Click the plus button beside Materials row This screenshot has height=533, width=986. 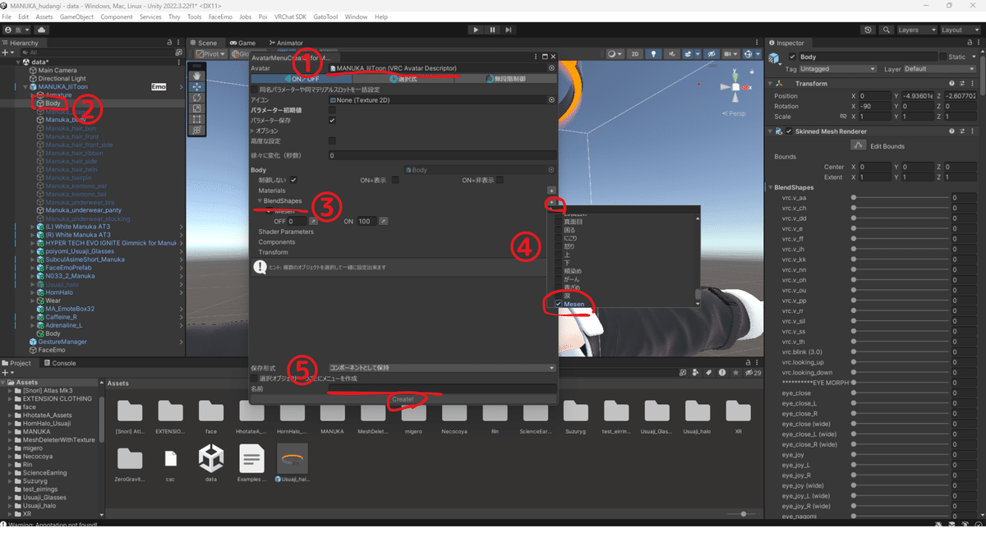[552, 191]
